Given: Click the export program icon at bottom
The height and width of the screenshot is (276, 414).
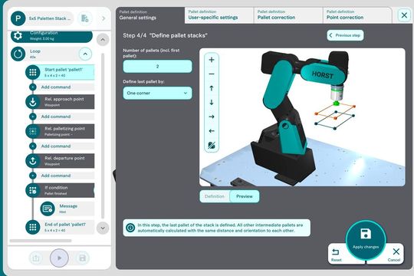Looking at the screenshot, I should (x=36, y=258).
